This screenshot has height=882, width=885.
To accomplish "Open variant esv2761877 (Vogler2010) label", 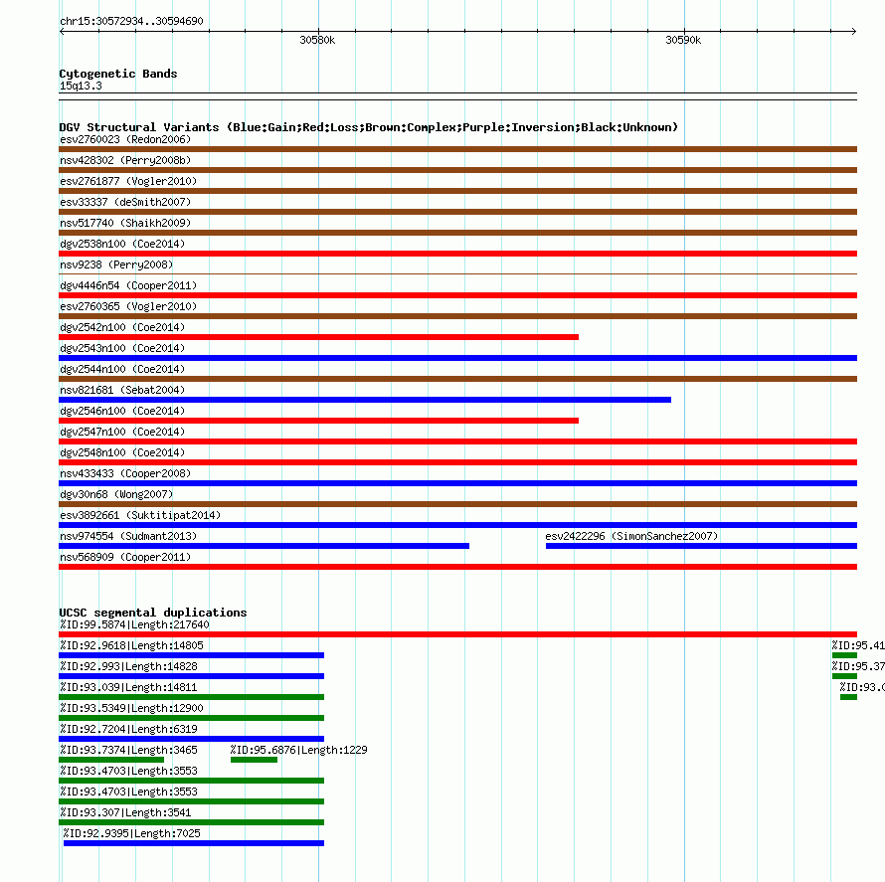I will 128,181.
